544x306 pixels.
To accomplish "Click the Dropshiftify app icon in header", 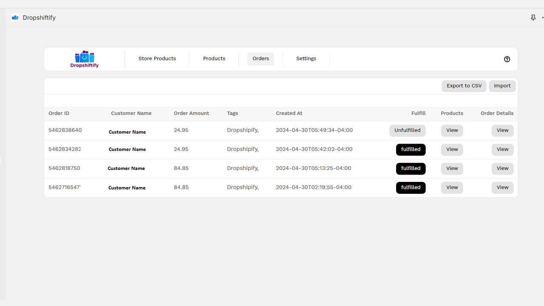I will 15,17.
